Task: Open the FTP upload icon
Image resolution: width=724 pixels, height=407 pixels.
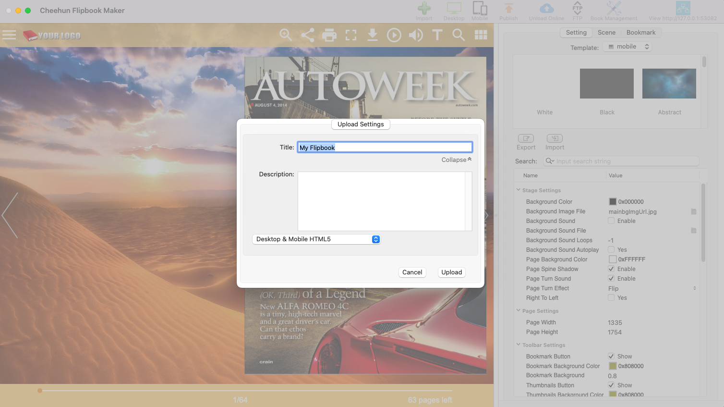Action: tap(577, 9)
